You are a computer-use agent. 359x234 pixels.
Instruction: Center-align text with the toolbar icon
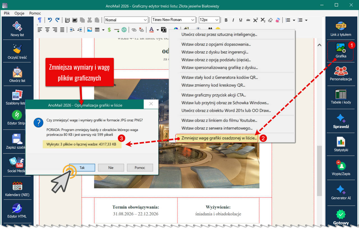click(47, 29)
